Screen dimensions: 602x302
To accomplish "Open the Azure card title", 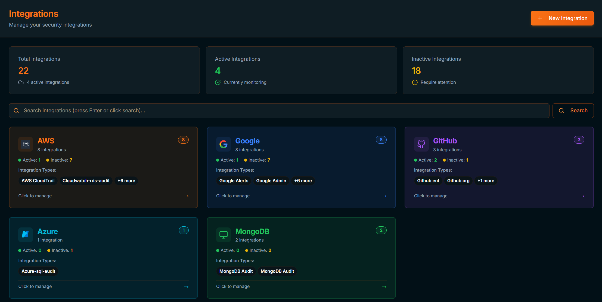I will pyautogui.click(x=48, y=232).
